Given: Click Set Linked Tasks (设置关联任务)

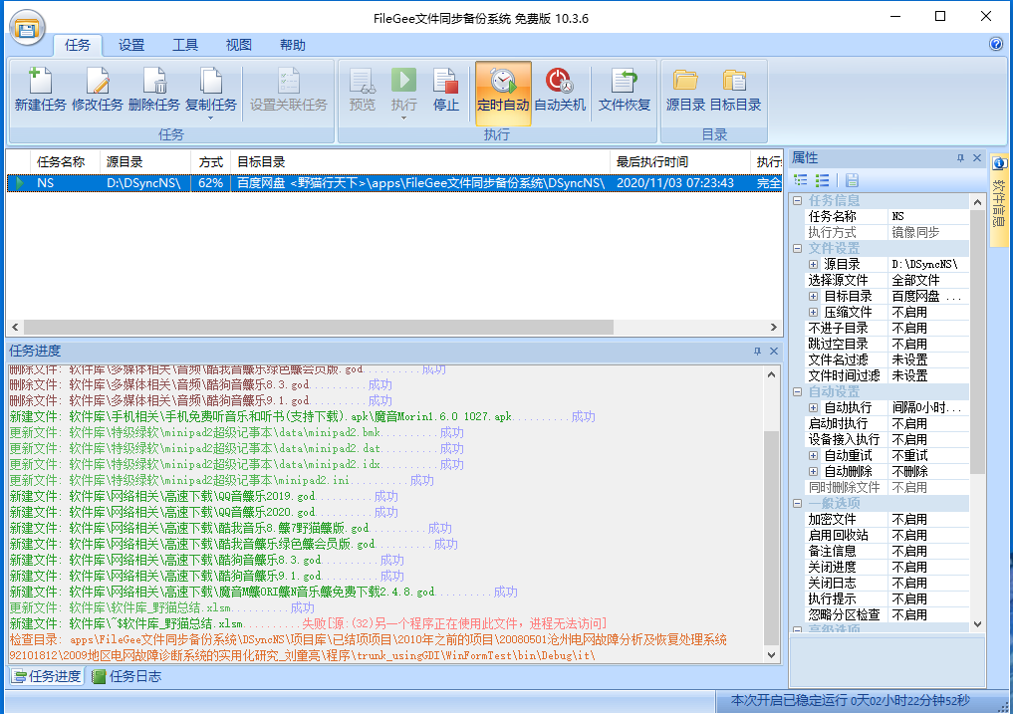Looking at the screenshot, I should click(288, 91).
